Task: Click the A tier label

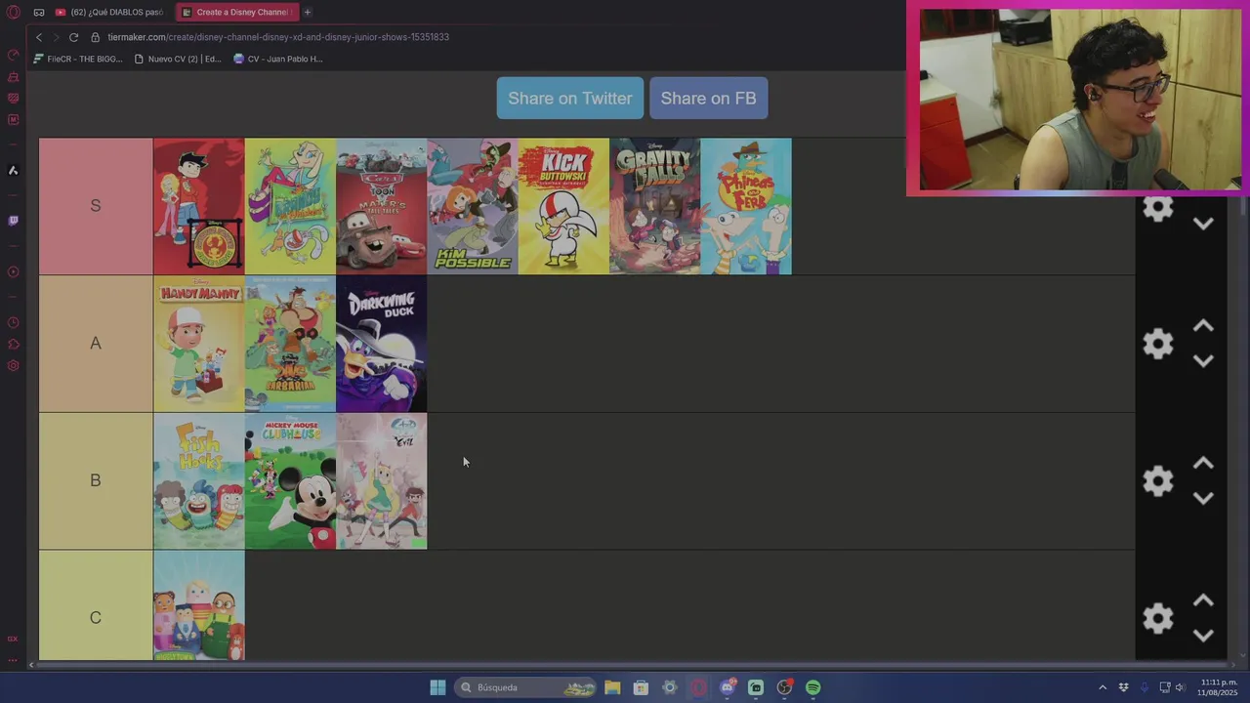Action: click(96, 344)
